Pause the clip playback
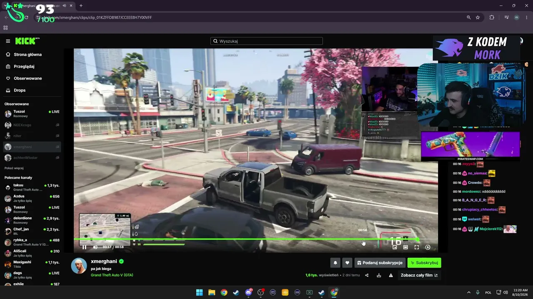 [x=84, y=247]
